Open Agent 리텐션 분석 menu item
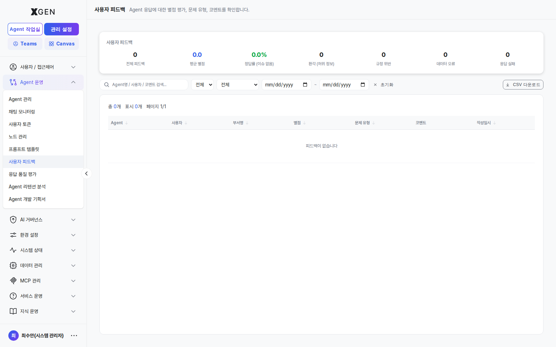 tap(43, 187)
